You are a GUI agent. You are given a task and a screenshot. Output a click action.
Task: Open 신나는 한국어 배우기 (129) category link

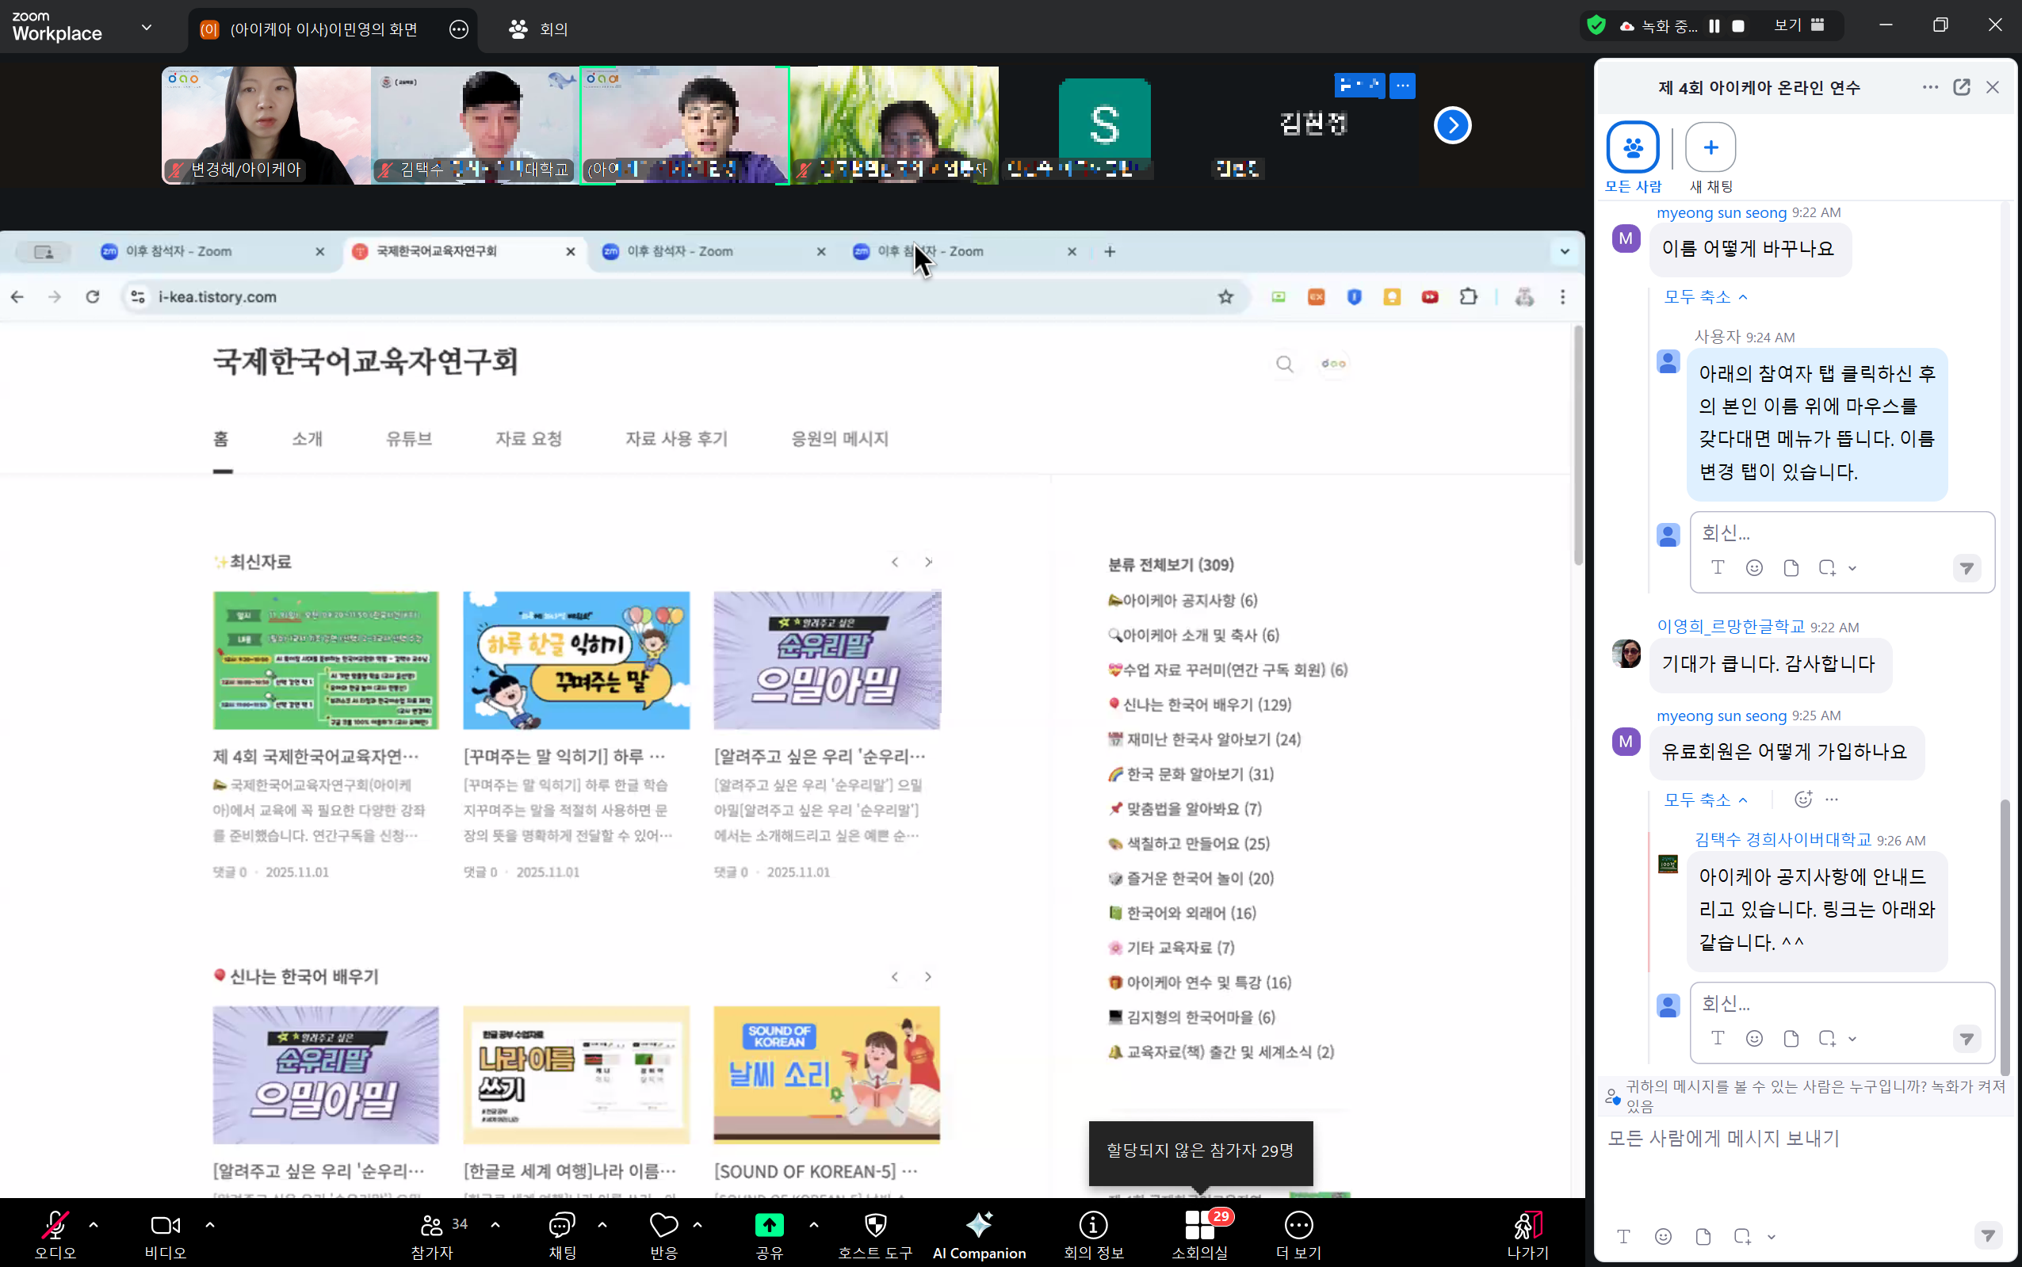coord(1206,704)
